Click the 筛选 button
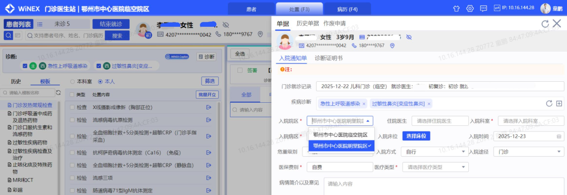This screenshot has width=567, height=195. 210,81
